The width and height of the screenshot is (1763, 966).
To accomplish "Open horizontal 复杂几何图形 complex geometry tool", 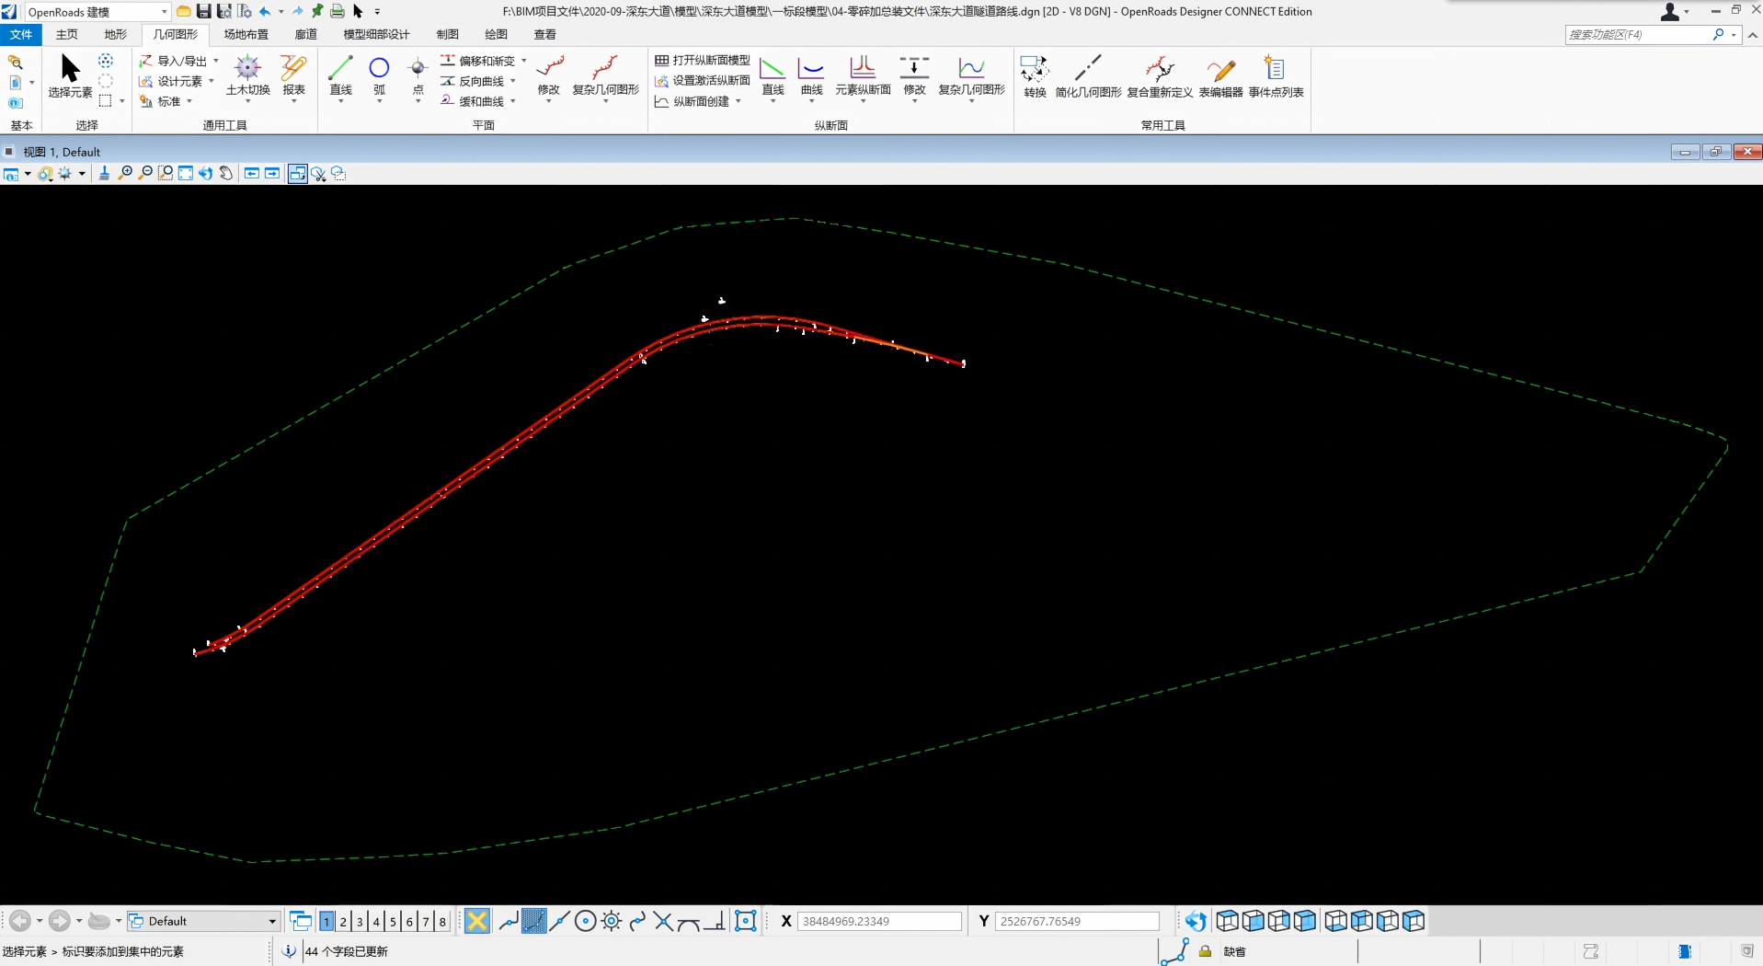I will click(605, 76).
